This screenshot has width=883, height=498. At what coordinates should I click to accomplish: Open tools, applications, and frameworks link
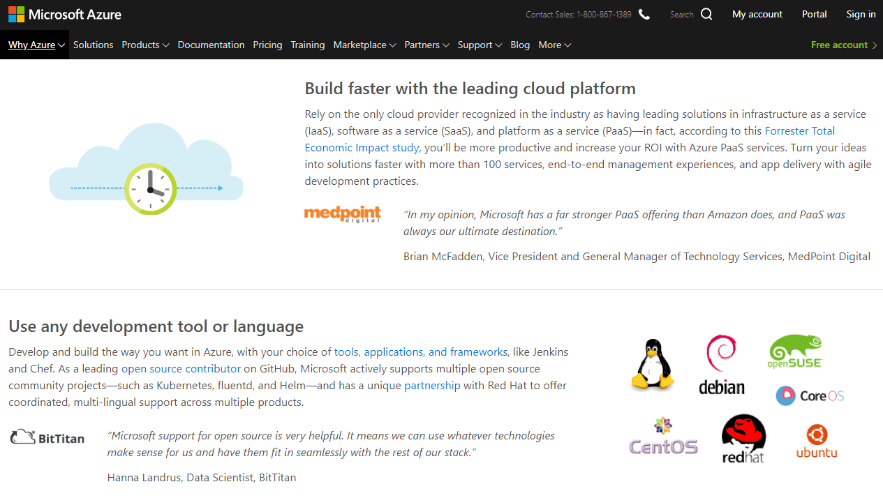pos(421,352)
